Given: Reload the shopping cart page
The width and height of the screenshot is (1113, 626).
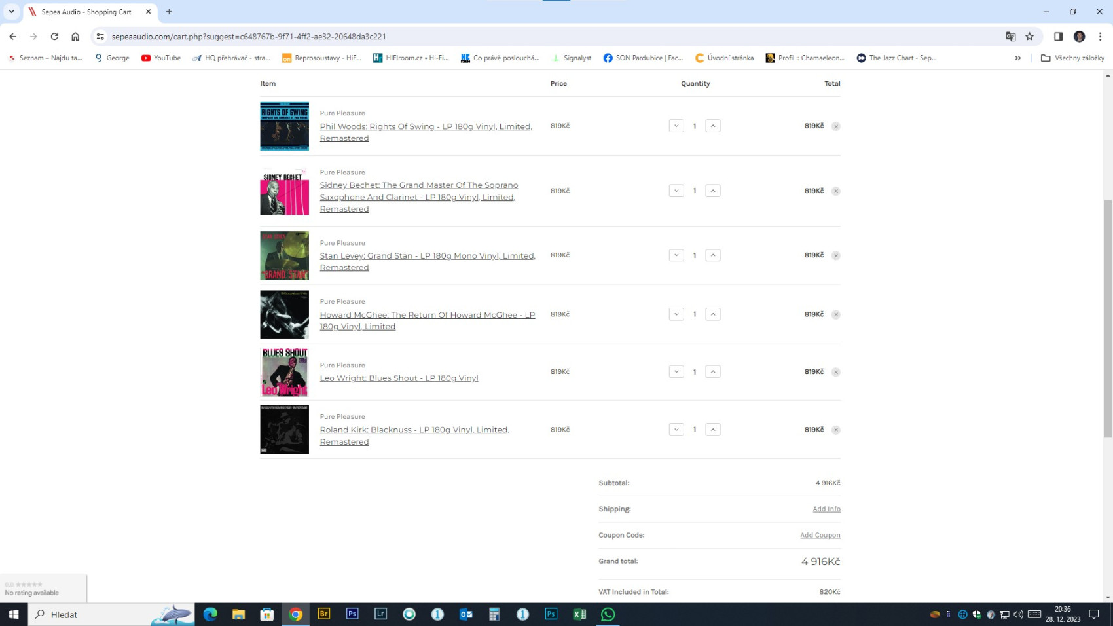Looking at the screenshot, I should click(54, 37).
